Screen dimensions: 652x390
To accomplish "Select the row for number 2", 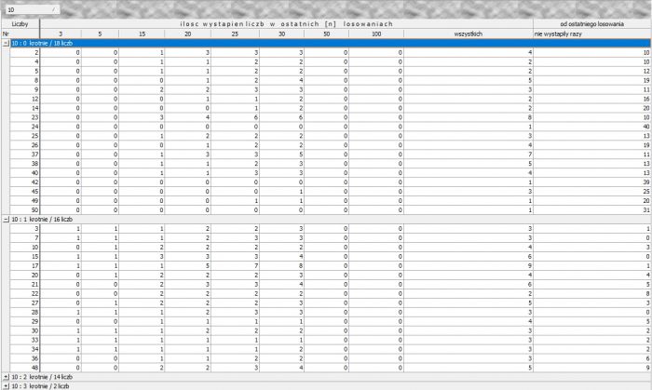I will pyautogui.click(x=330, y=53).
